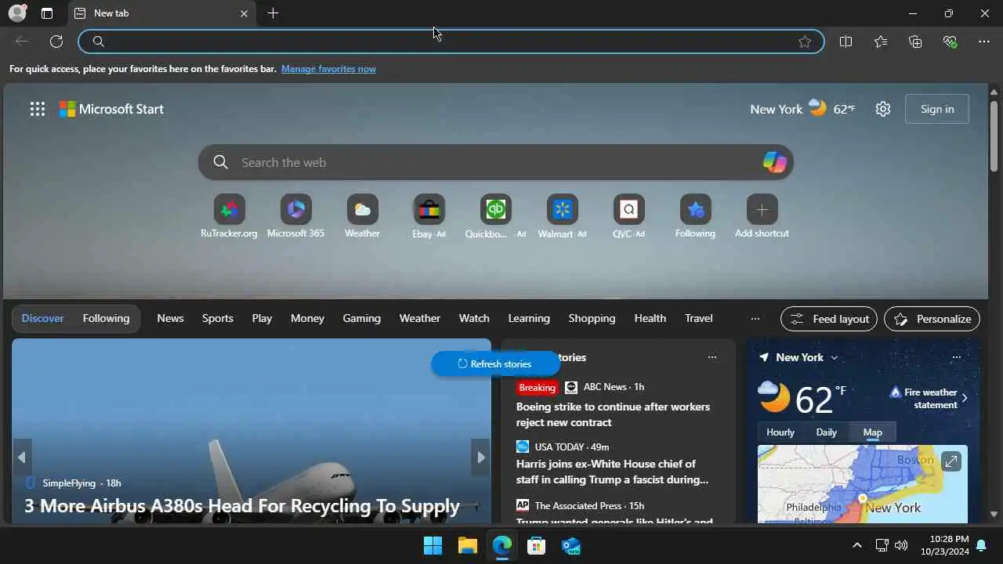The height and width of the screenshot is (564, 1003).
Task: Select the Discover feed tab
Action: (43, 318)
